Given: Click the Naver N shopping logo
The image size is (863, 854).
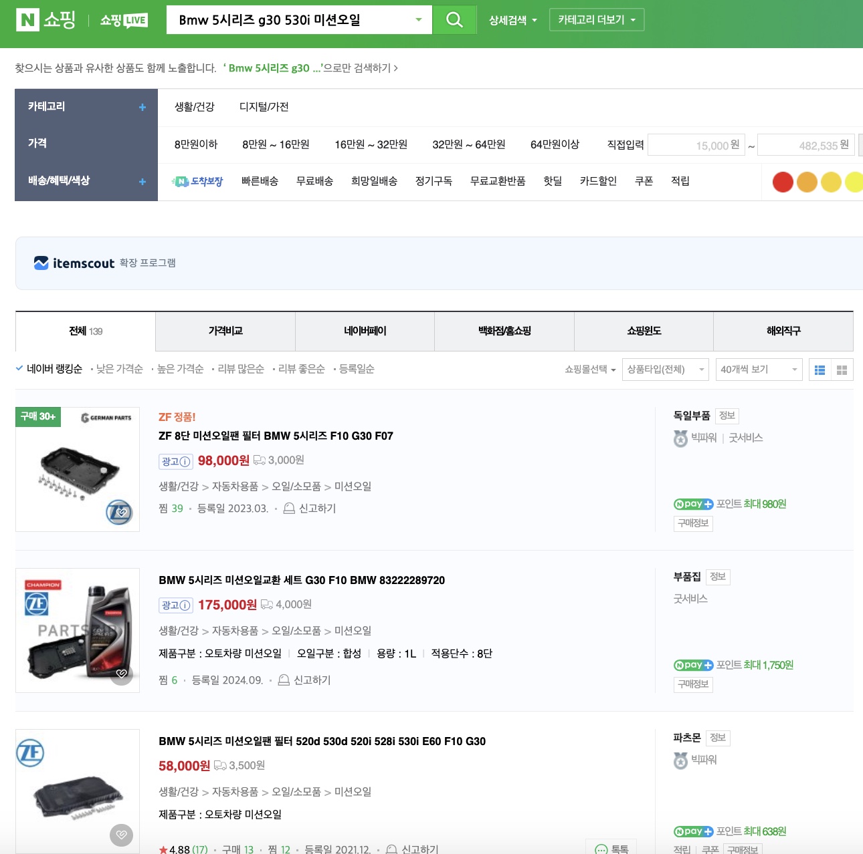Looking at the screenshot, I should click(x=45, y=19).
